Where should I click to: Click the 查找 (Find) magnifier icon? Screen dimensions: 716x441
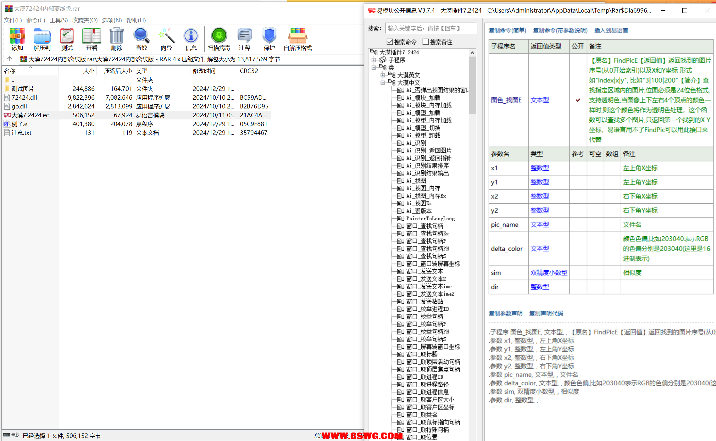tap(141, 39)
